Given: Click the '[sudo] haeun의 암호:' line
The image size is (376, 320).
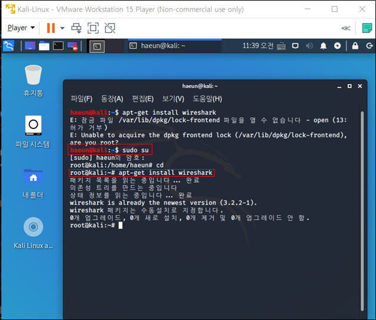Looking at the screenshot, I should (107, 158).
